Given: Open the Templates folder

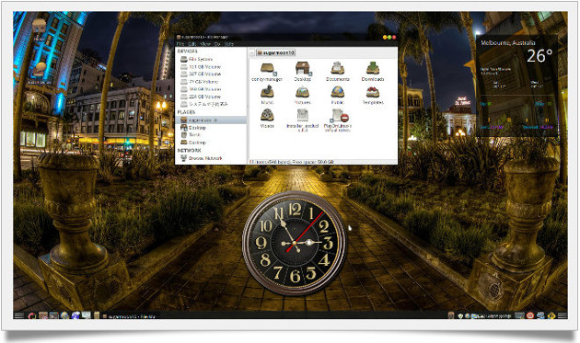Looking at the screenshot, I should 373,95.
